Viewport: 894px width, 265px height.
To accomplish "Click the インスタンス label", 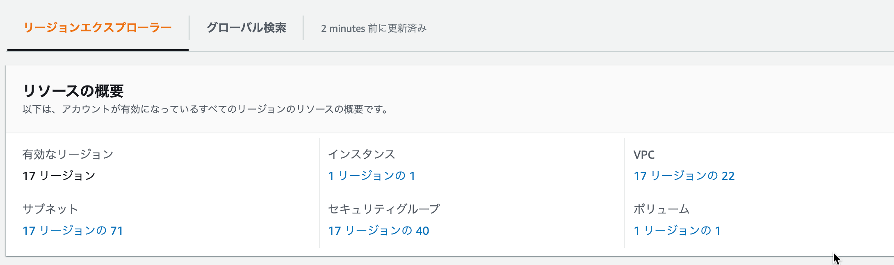I will [x=362, y=155].
